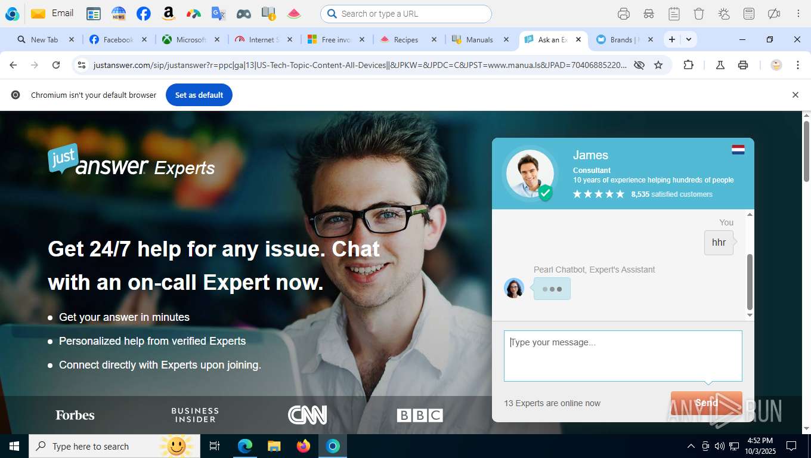Open File Explorer from taskbar

point(274,446)
